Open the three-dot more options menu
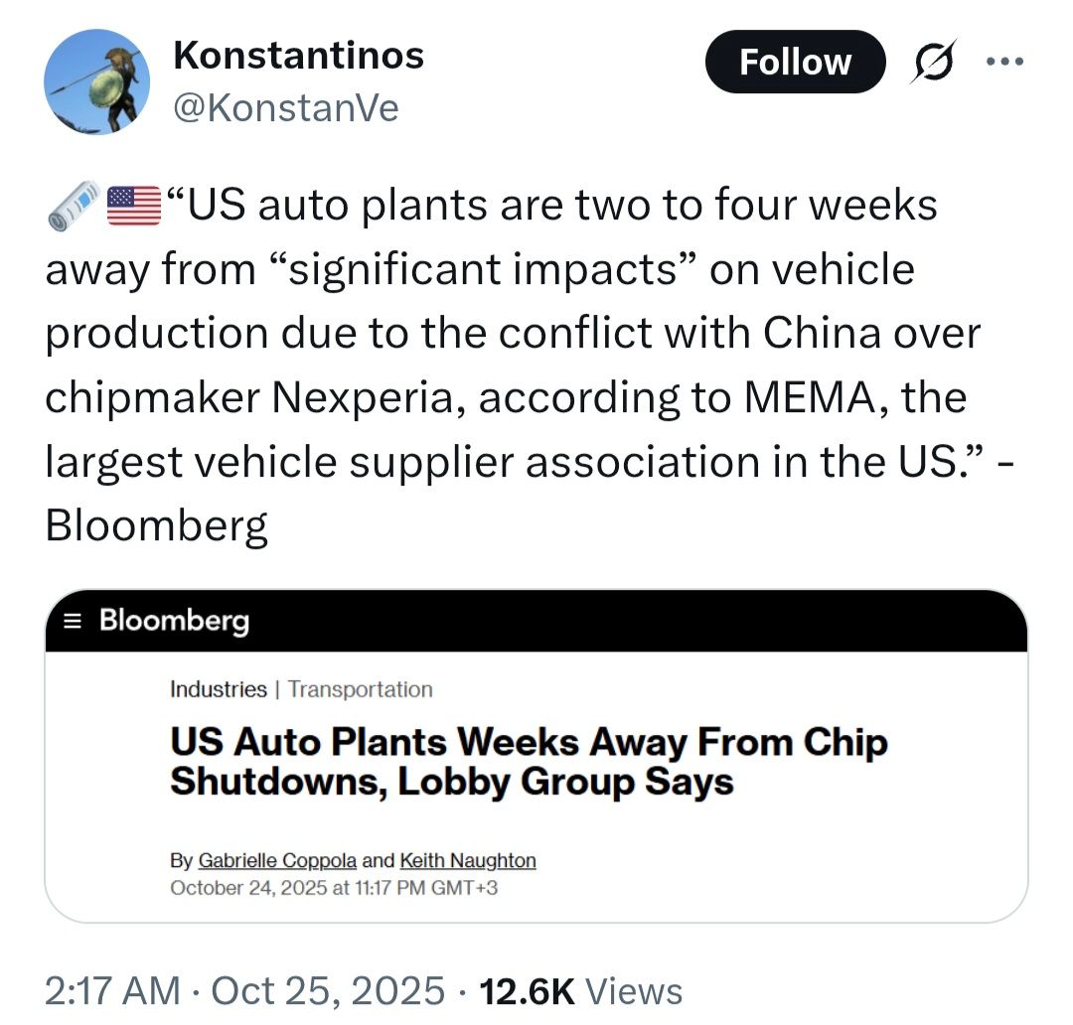 coord(1003,62)
